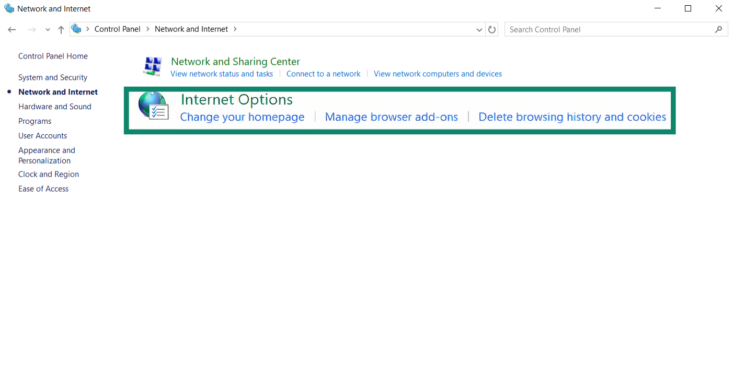The height and width of the screenshot is (372, 734).
Task: Select System and Security in the sidebar
Action: (52, 77)
